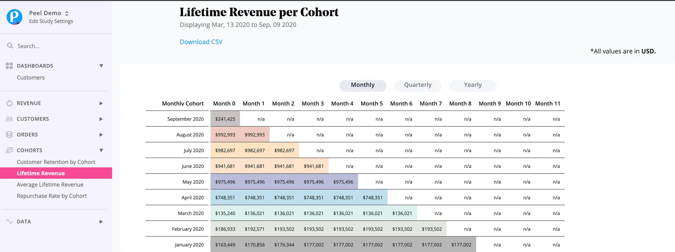The width and height of the screenshot is (675, 252).
Task: Collapse the Cohorts section arrow
Action: (101, 150)
